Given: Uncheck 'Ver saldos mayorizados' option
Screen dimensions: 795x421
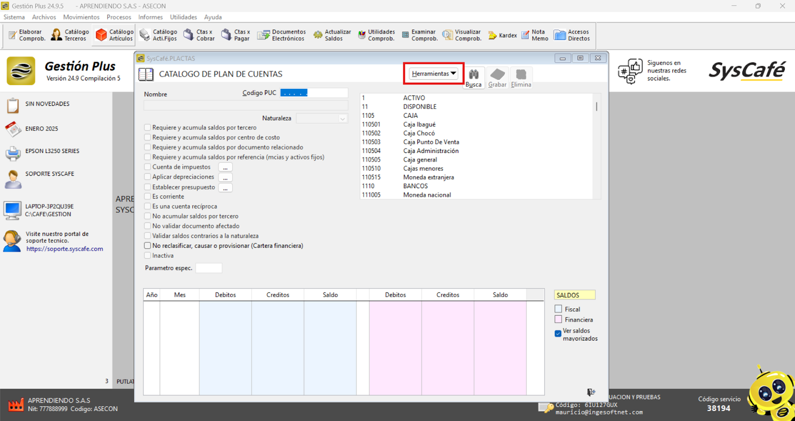Looking at the screenshot, I should pos(558,334).
